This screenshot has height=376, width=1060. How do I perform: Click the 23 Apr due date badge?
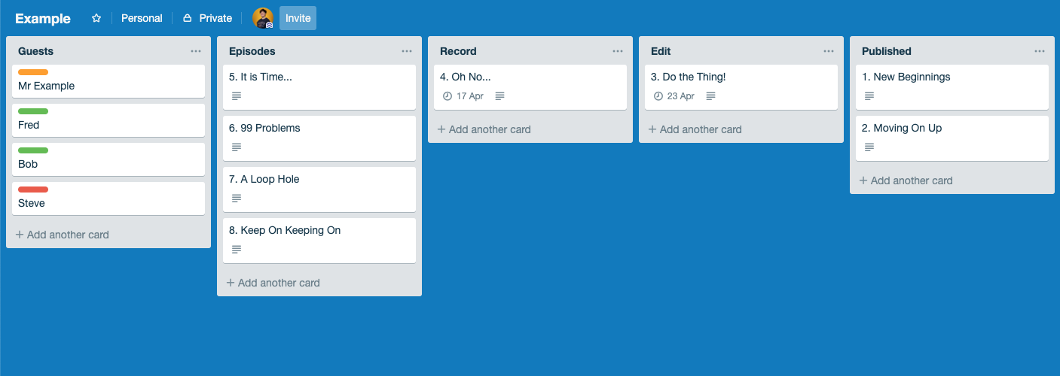(674, 96)
